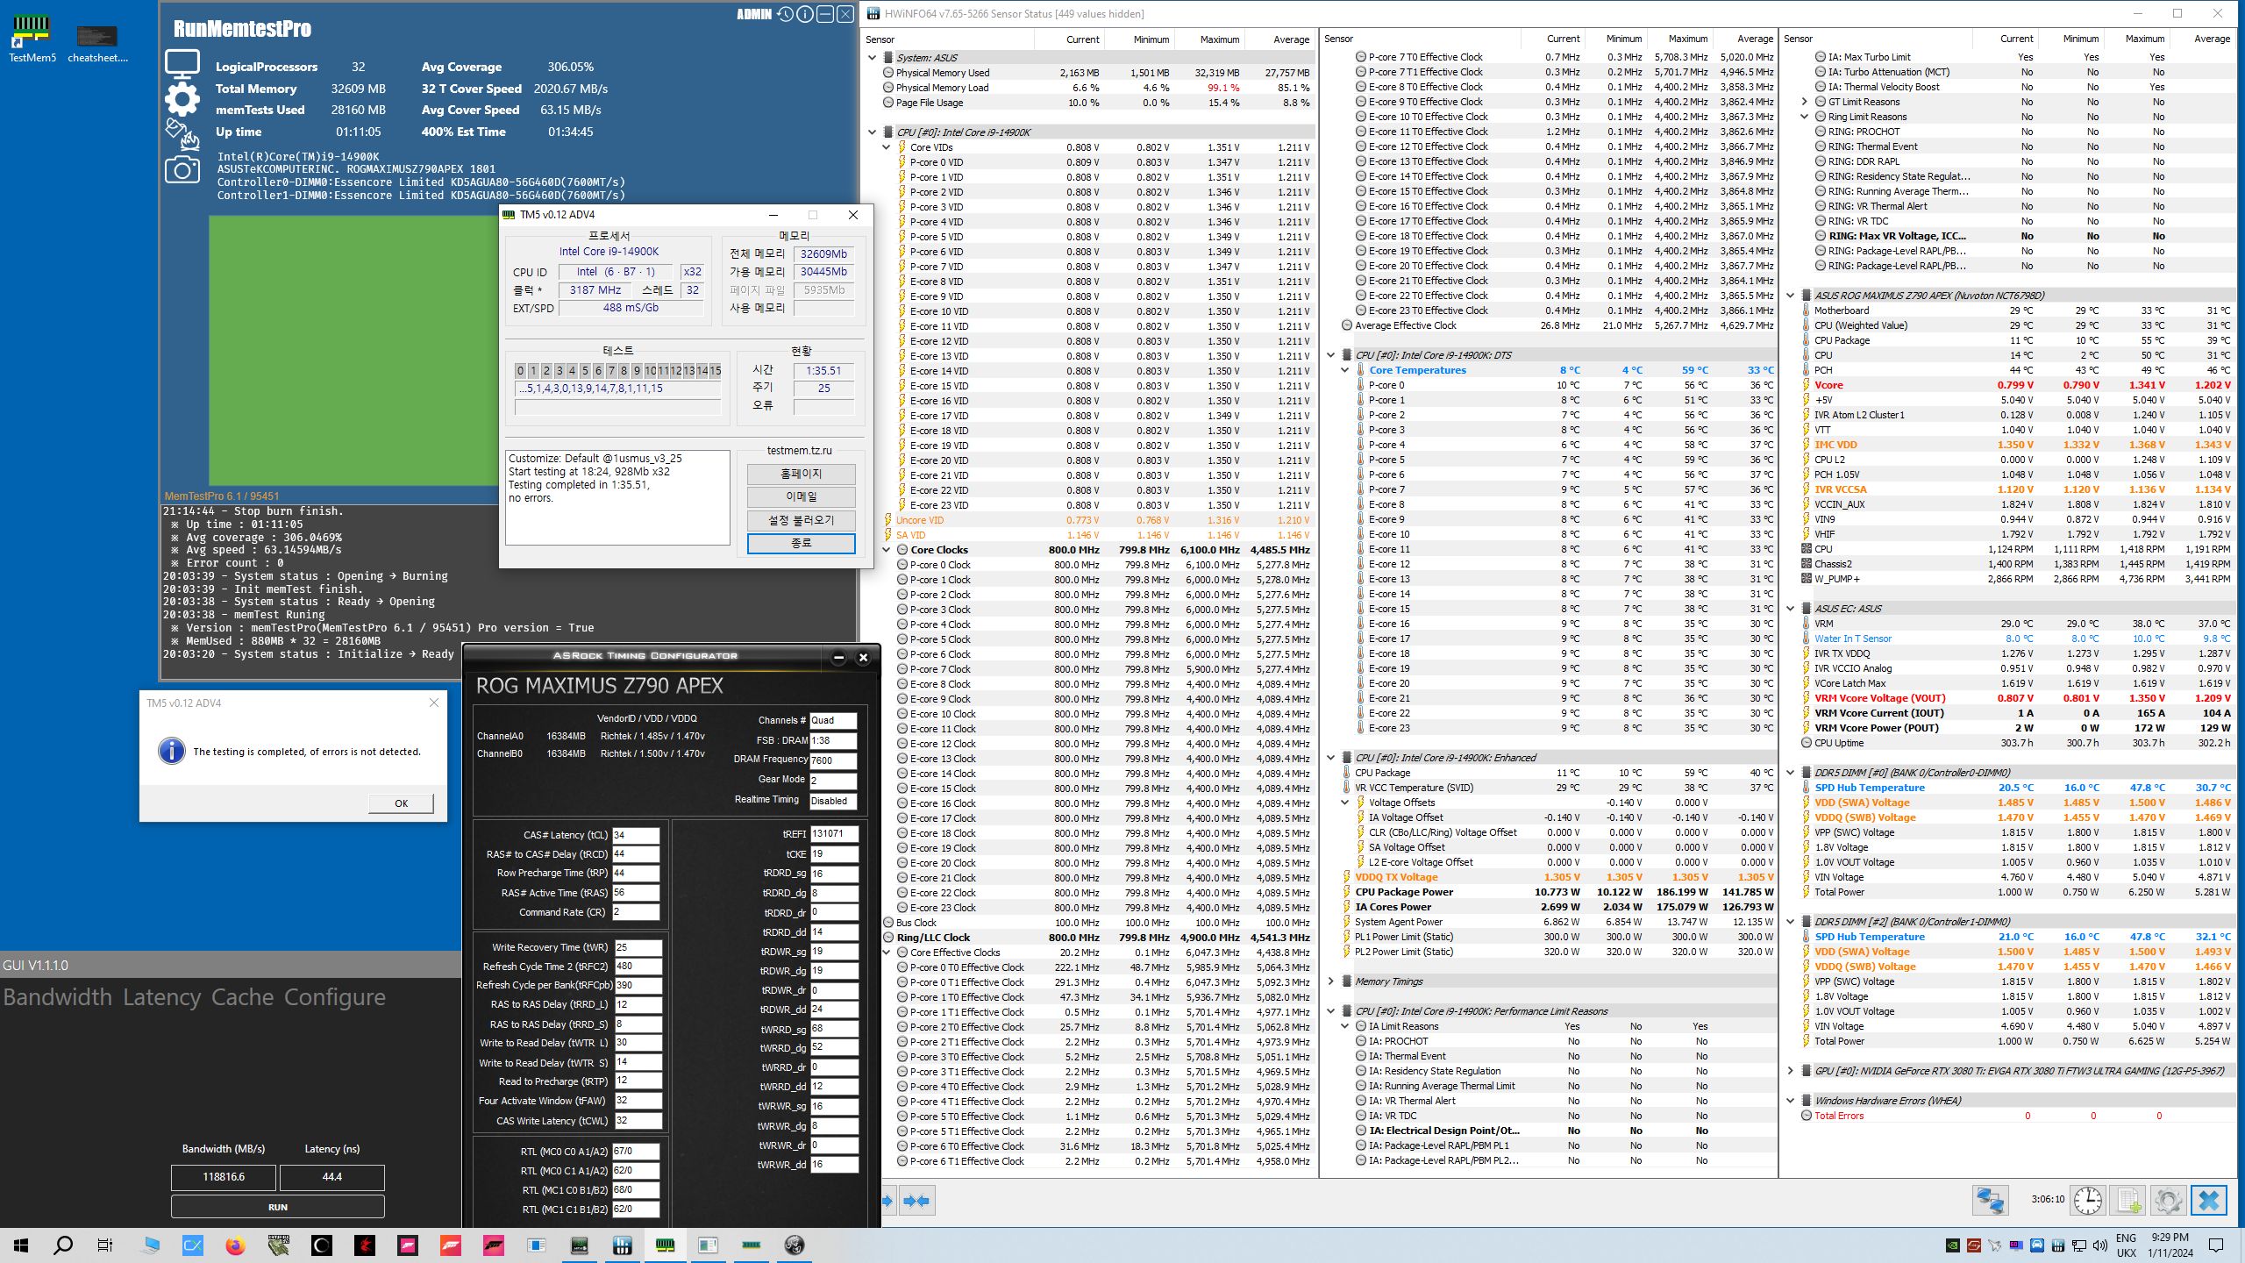Switch to Bandwidth tab

click(x=58, y=997)
